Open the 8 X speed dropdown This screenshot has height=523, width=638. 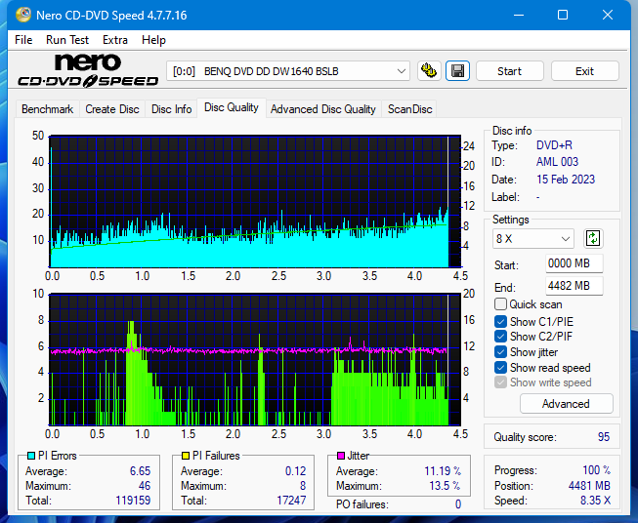pos(533,239)
